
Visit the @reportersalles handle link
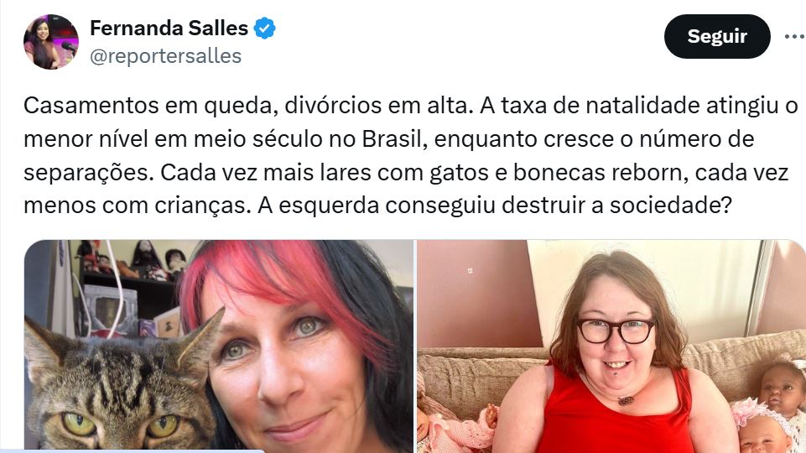coord(165,56)
